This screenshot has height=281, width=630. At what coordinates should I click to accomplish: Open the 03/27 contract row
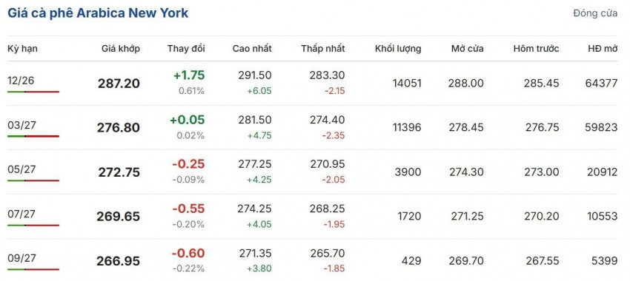coord(313,128)
